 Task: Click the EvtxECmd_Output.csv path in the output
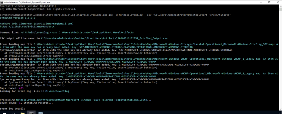coord(104,38)
